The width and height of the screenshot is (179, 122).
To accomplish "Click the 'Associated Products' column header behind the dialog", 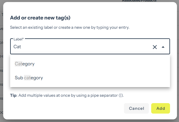I will click(139, 1).
